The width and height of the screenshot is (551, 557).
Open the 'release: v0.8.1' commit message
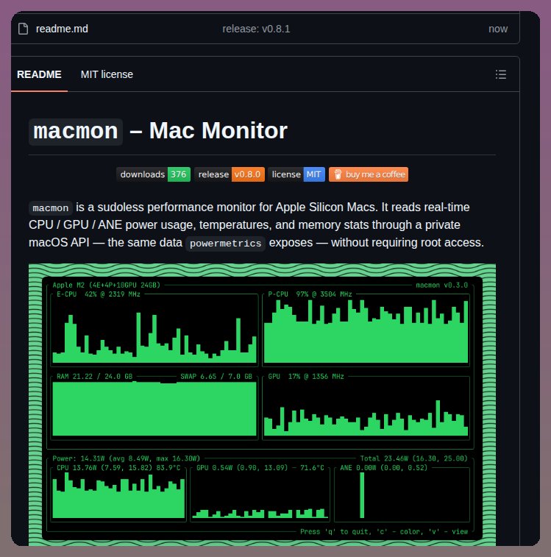pos(256,29)
